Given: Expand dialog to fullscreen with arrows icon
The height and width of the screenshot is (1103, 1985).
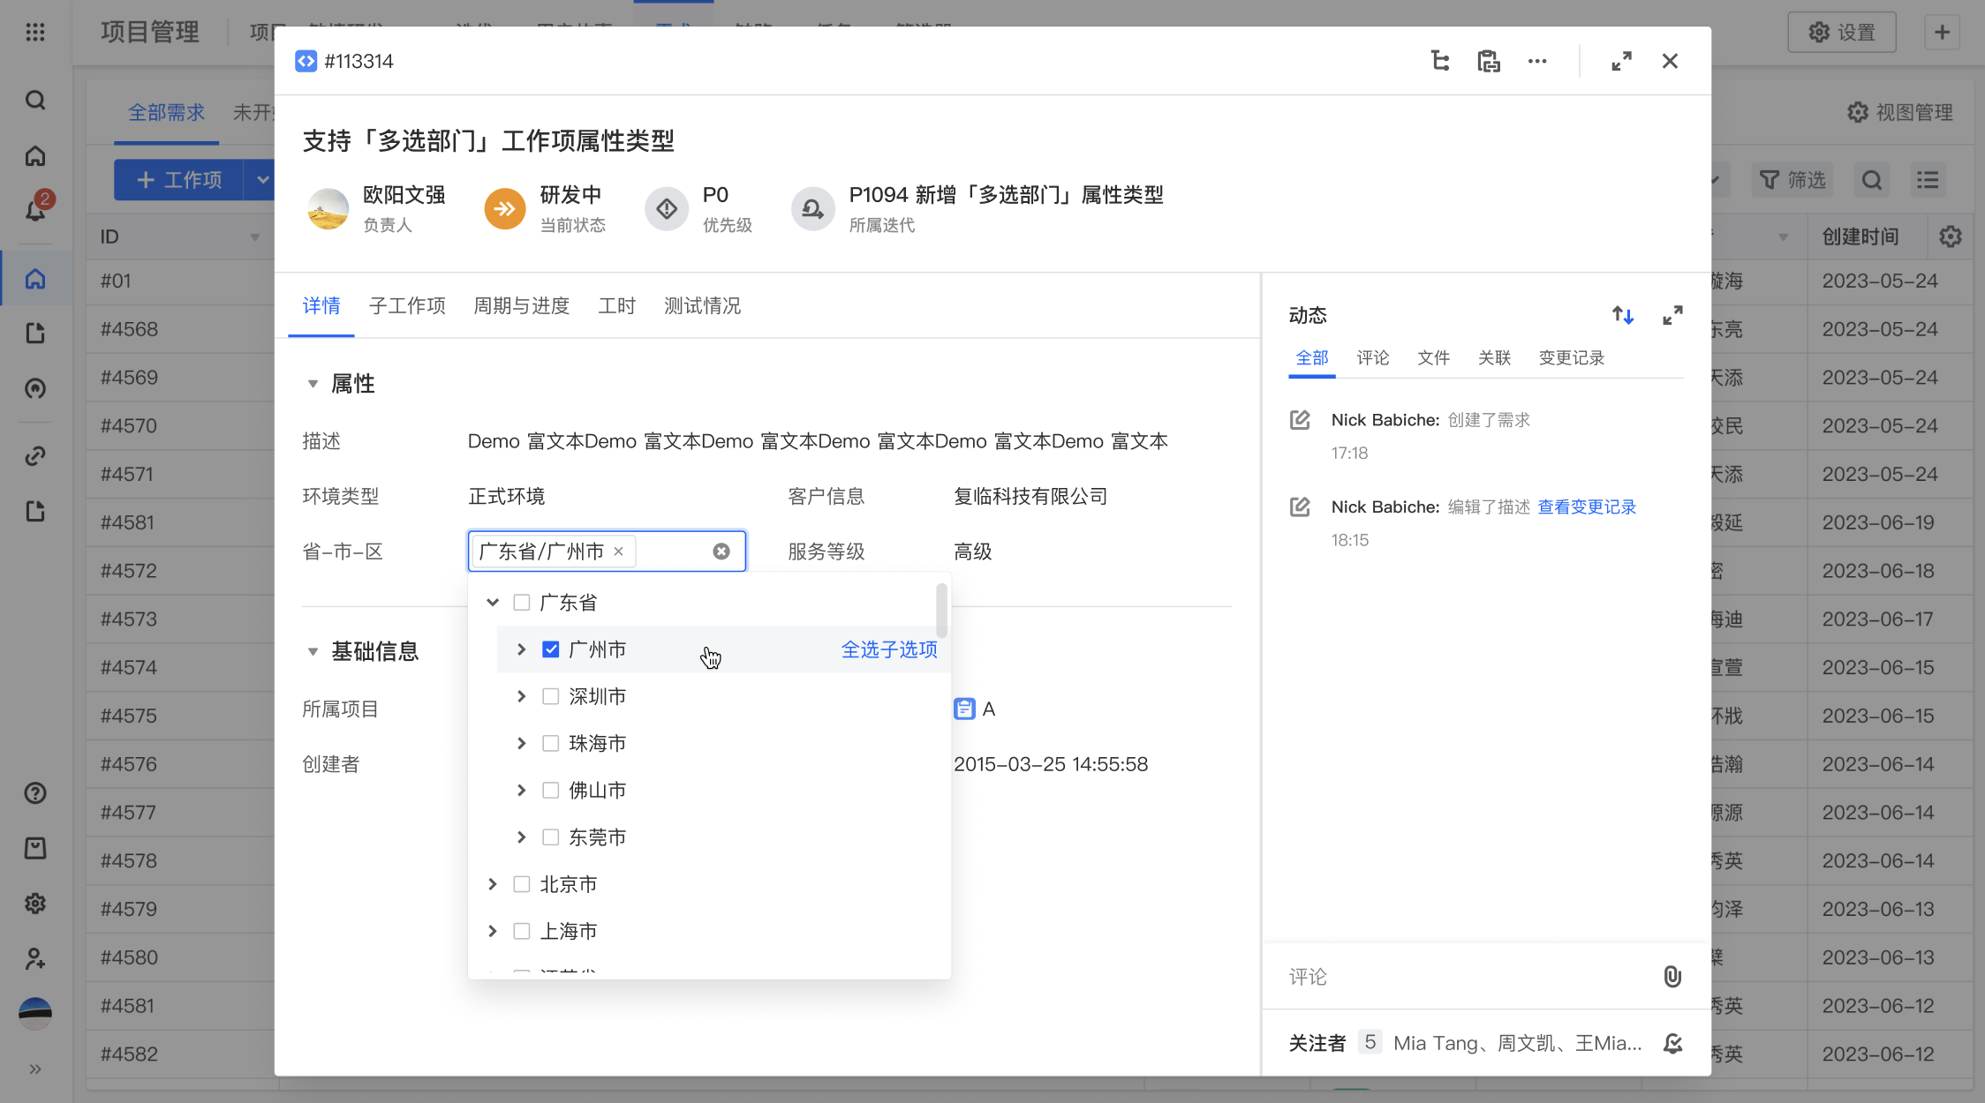Looking at the screenshot, I should coord(1621,61).
